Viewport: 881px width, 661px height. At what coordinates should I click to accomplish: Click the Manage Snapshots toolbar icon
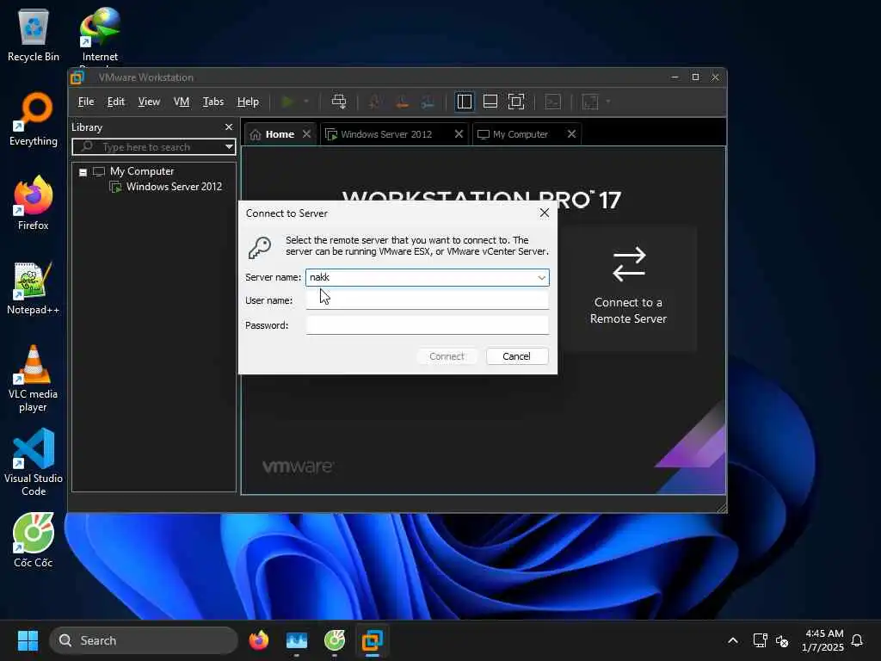pyautogui.click(x=428, y=102)
